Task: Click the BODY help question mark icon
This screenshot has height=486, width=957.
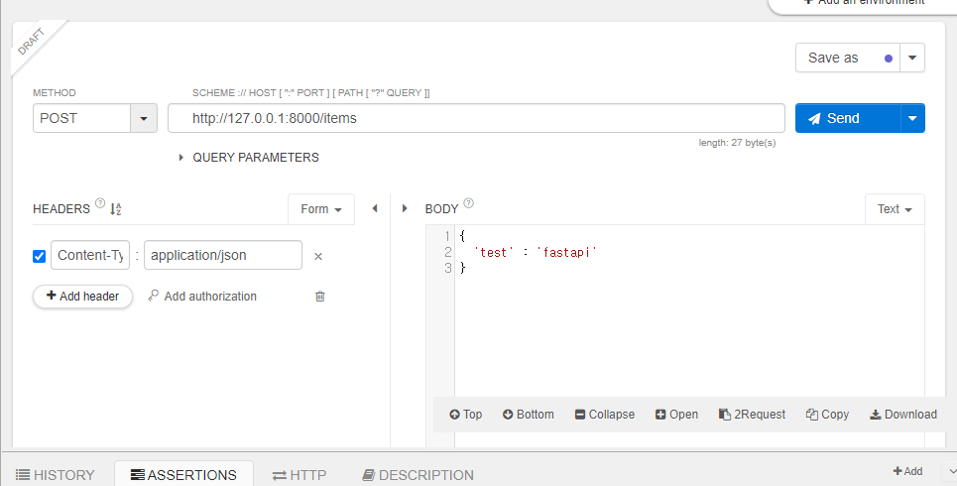Action: click(469, 203)
